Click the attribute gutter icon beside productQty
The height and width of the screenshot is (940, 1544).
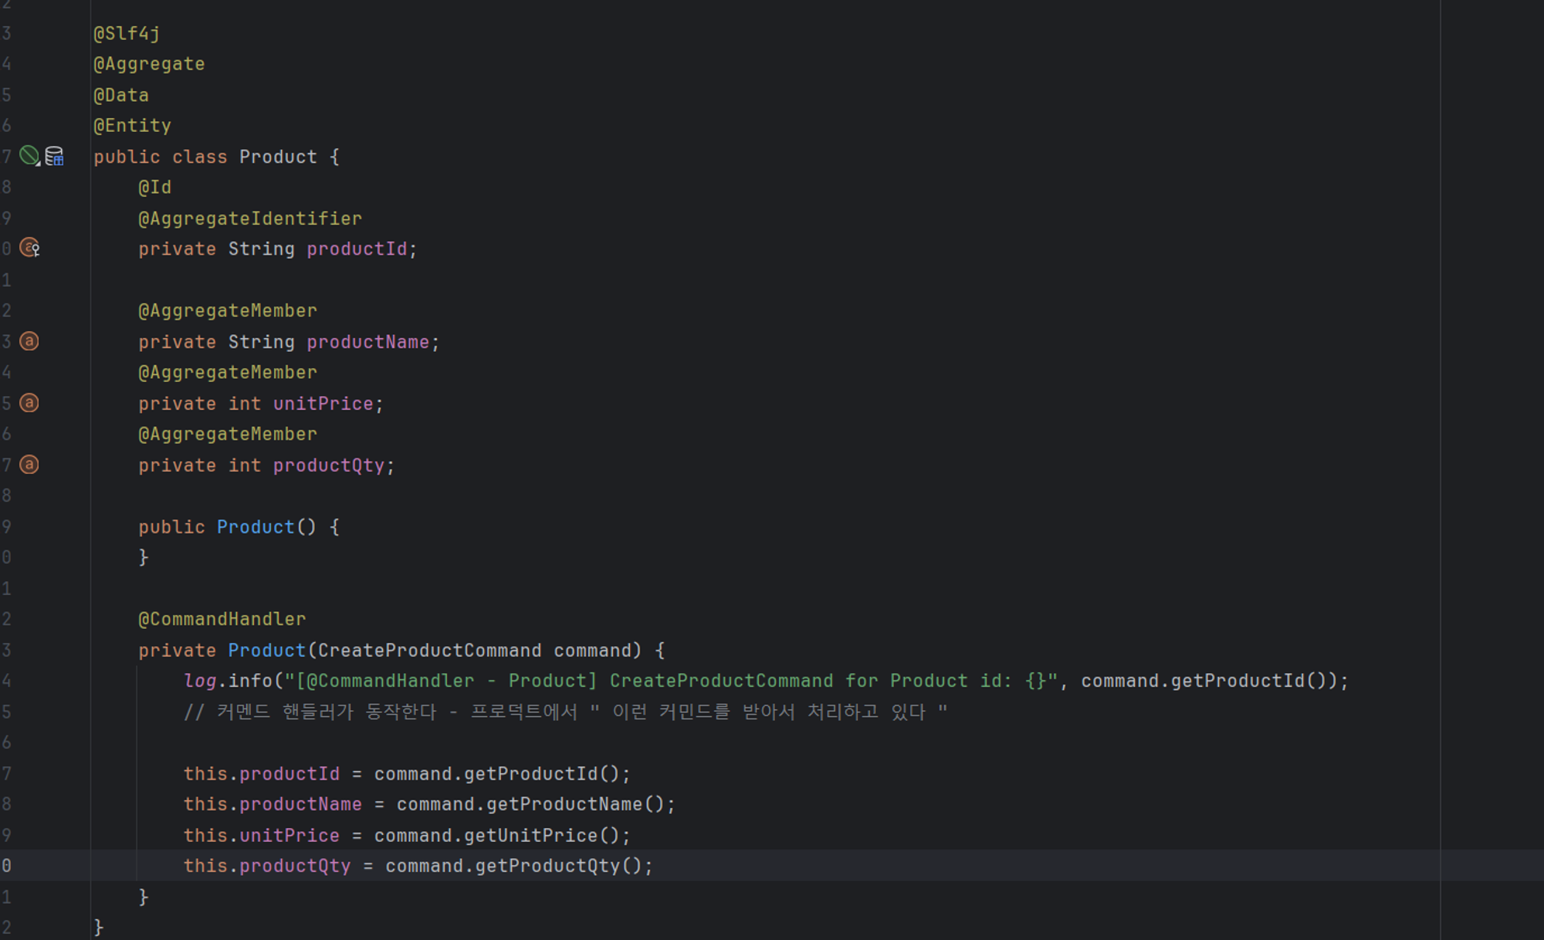click(29, 465)
